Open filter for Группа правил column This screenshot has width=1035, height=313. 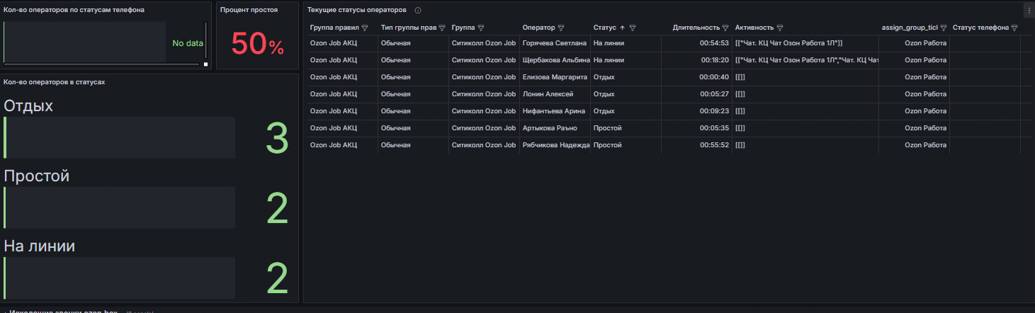[365, 28]
